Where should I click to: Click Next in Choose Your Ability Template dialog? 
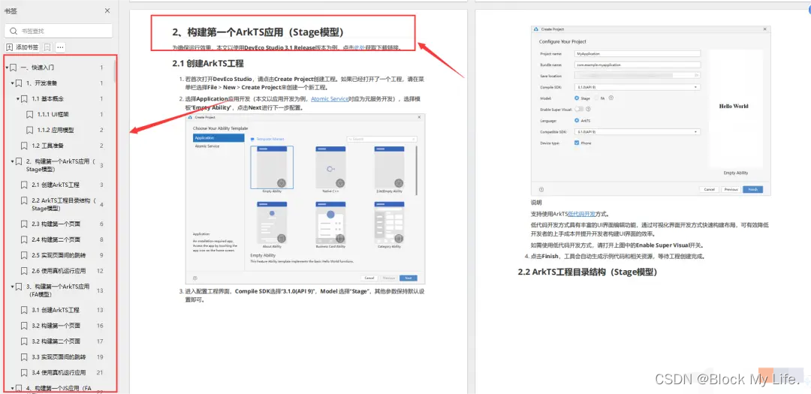(x=408, y=278)
